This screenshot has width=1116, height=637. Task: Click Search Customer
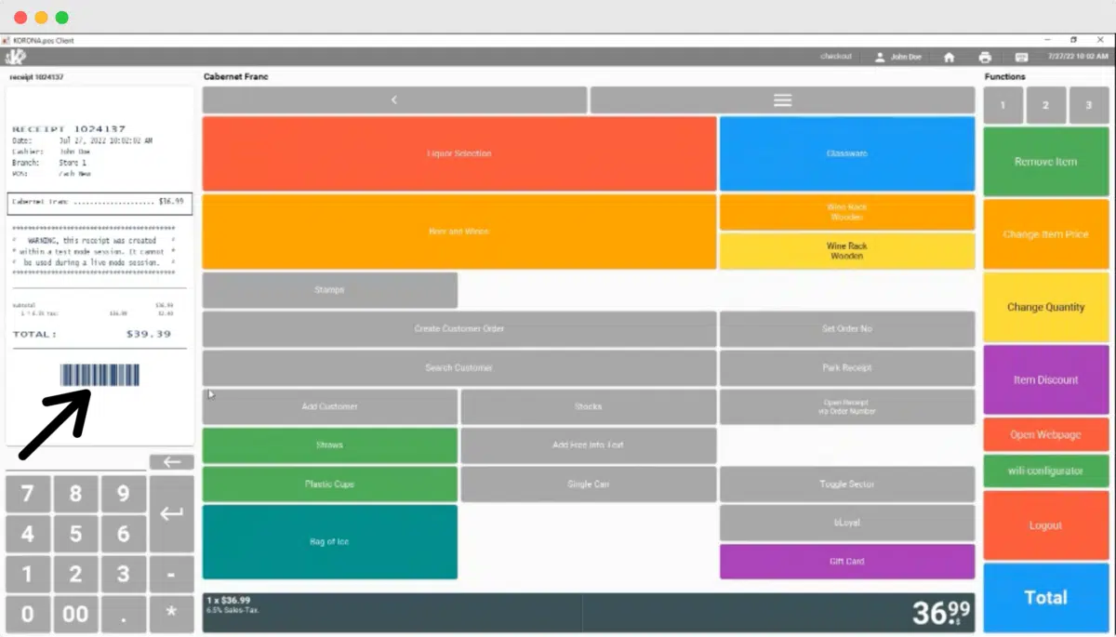(x=459, y=368)
